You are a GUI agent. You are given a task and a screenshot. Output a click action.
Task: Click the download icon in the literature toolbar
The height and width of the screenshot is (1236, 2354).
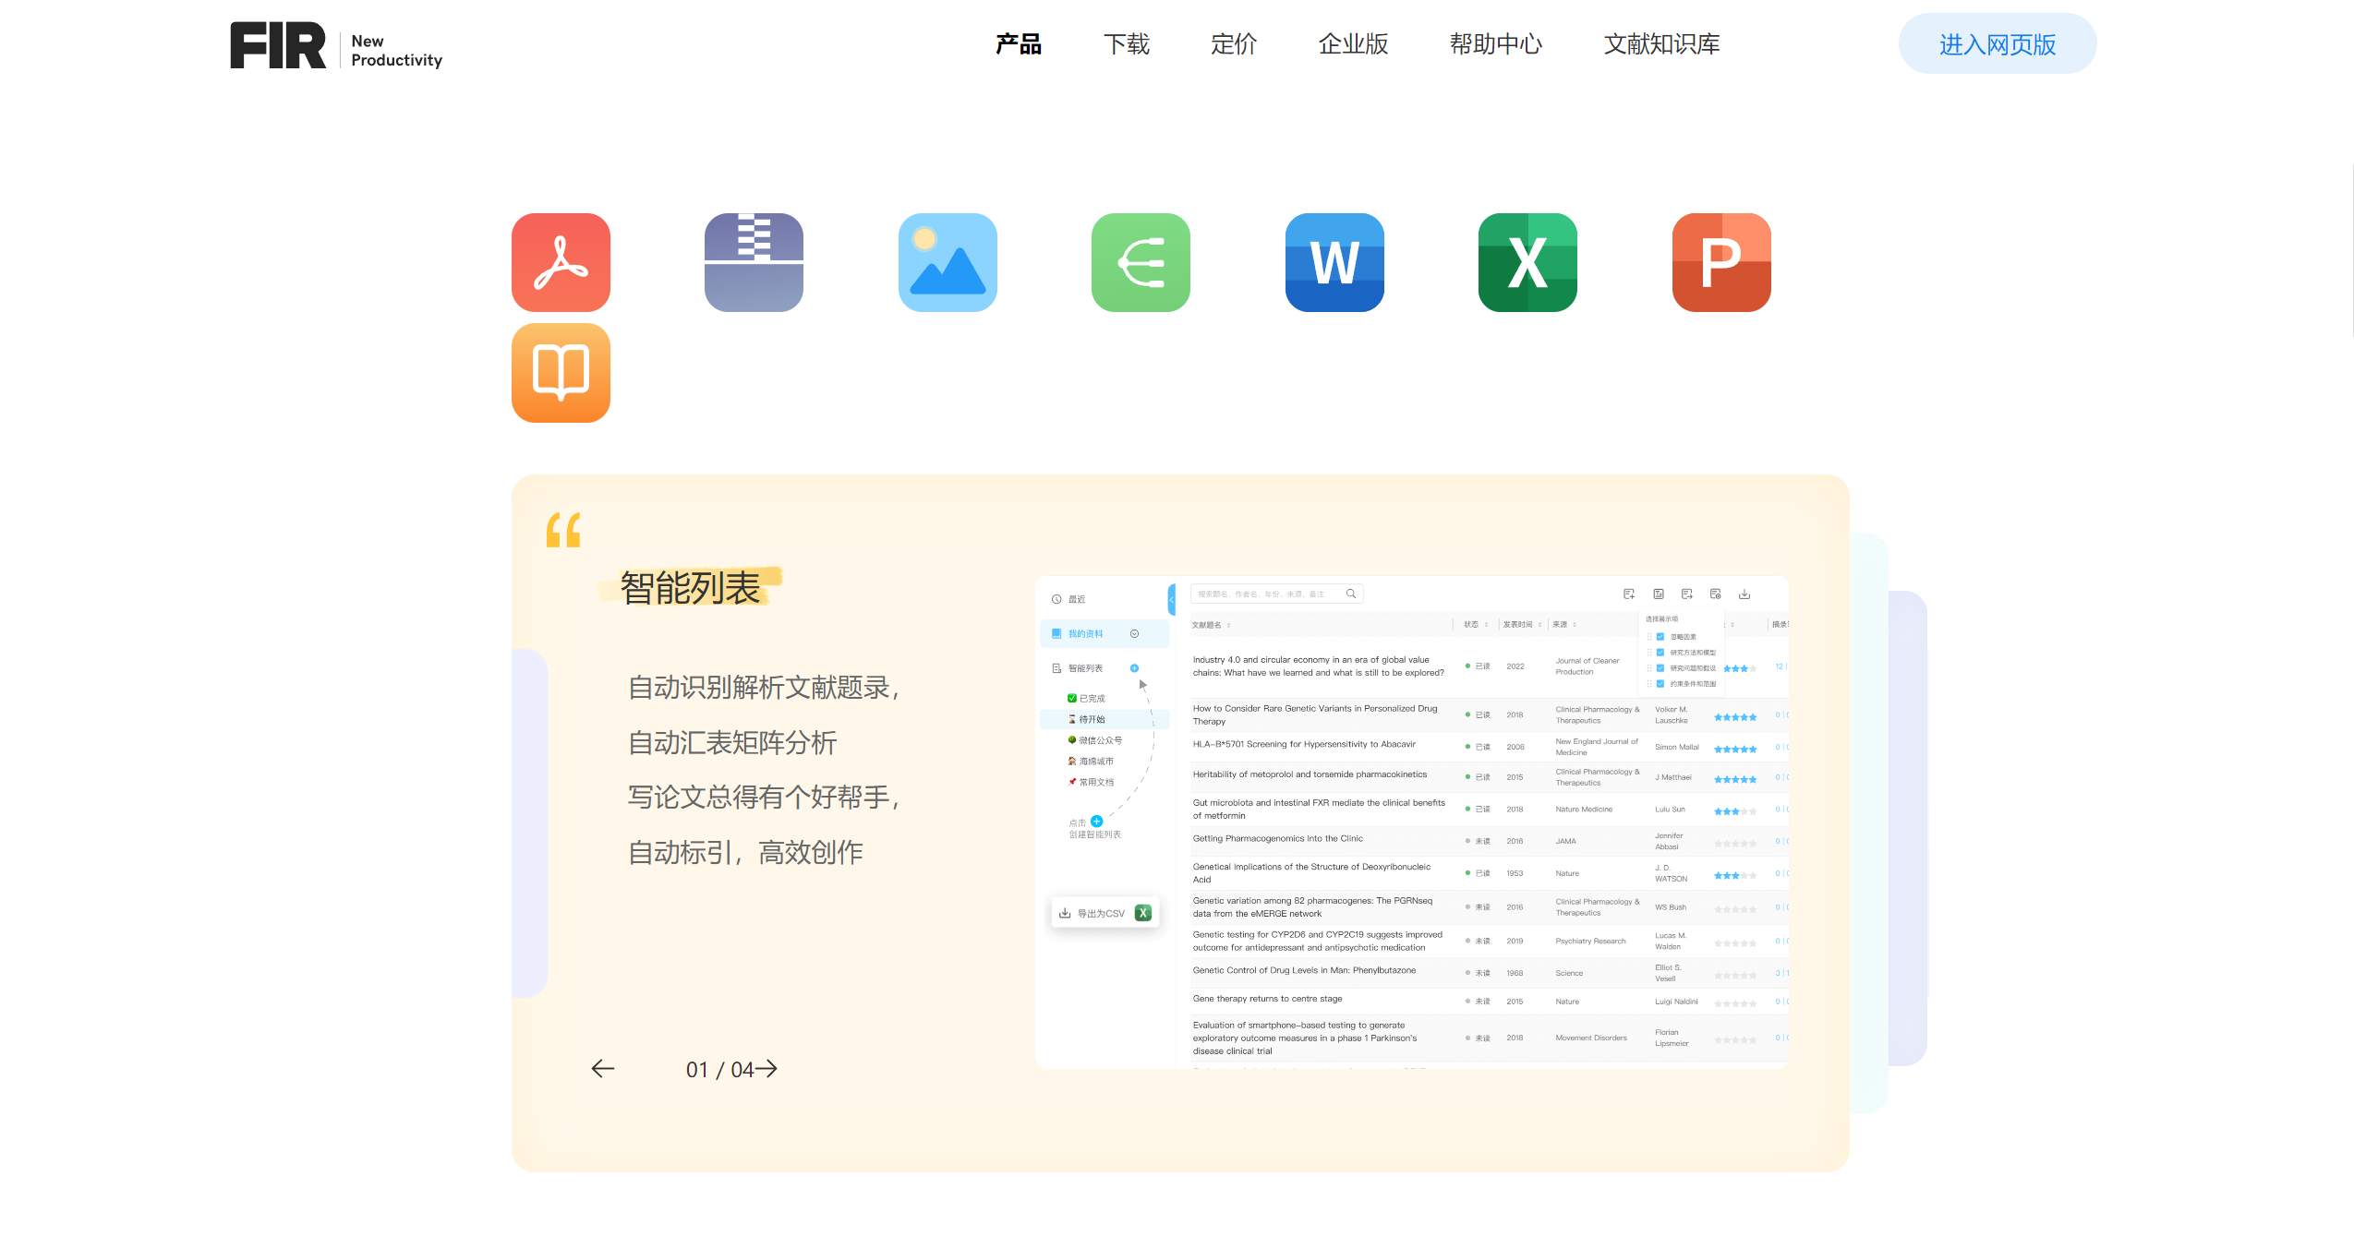point(1744,594)
